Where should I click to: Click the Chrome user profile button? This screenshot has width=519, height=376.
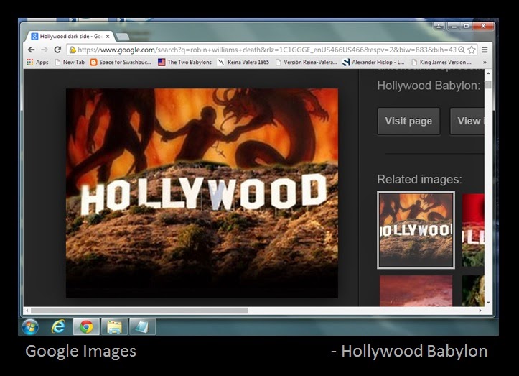[x=439, y=26]
